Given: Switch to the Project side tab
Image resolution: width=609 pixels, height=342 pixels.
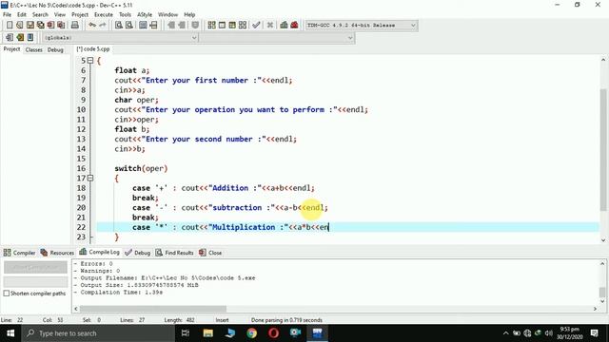Looking at the screenshot, I should (11, 49).
